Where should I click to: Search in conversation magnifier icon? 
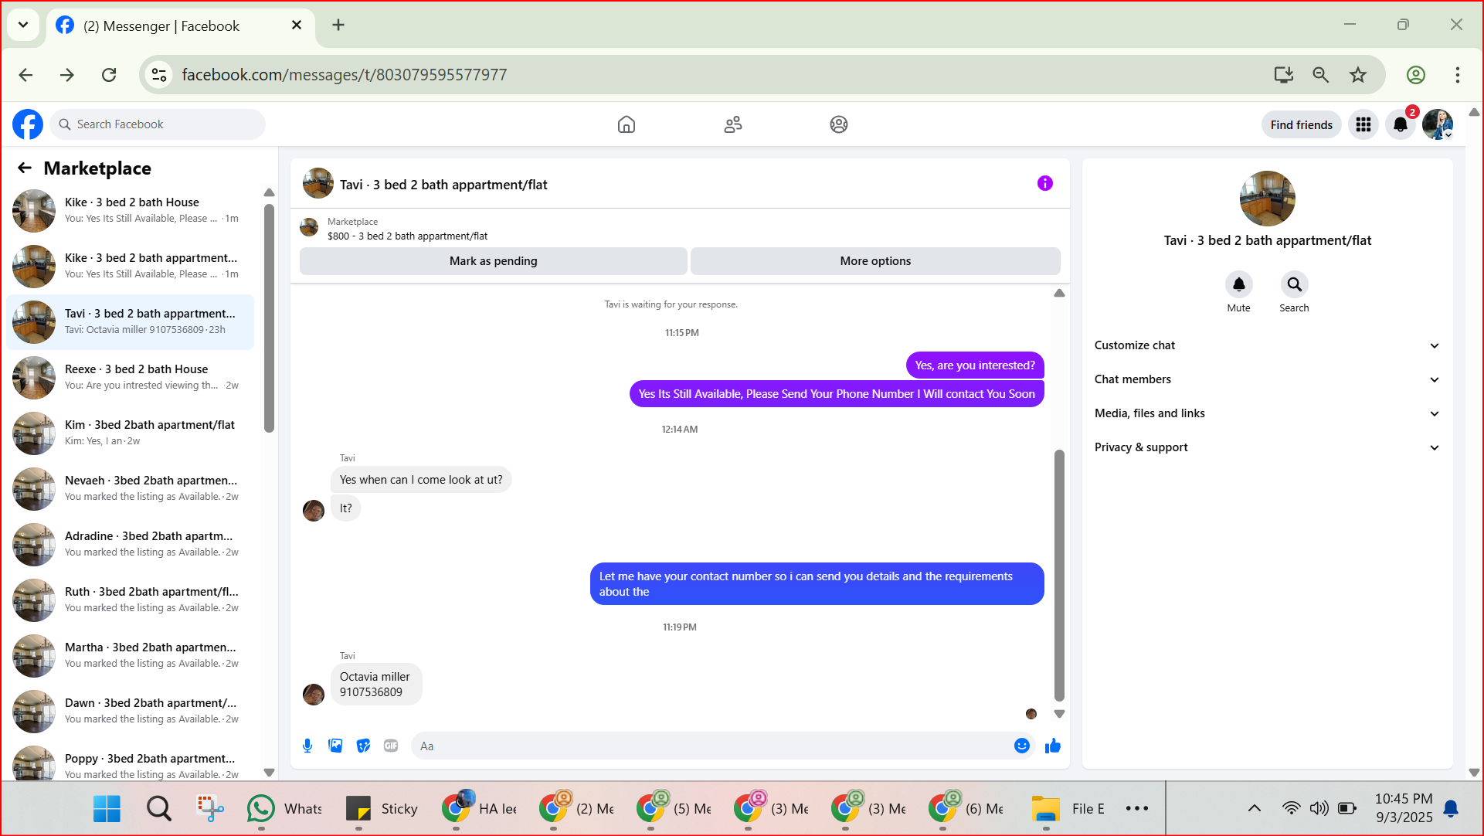pos(1295,284)
